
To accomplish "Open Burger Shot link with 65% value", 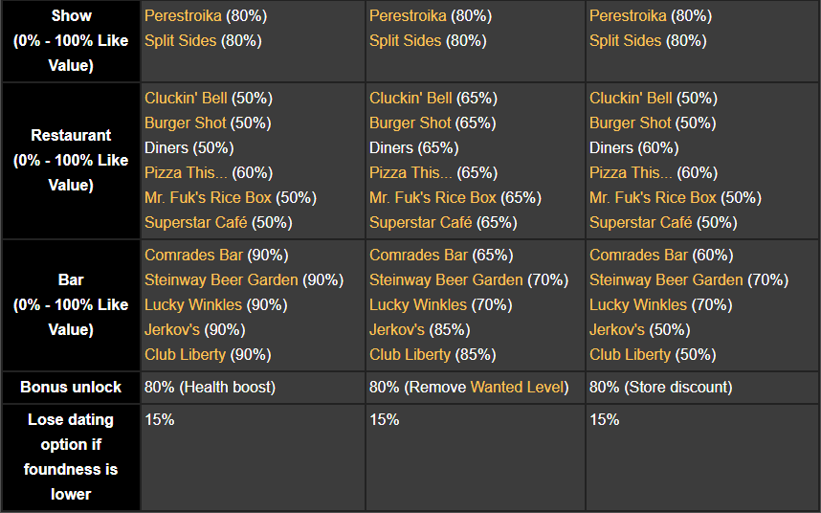I will pyautogui.click(x=410, y=123).
